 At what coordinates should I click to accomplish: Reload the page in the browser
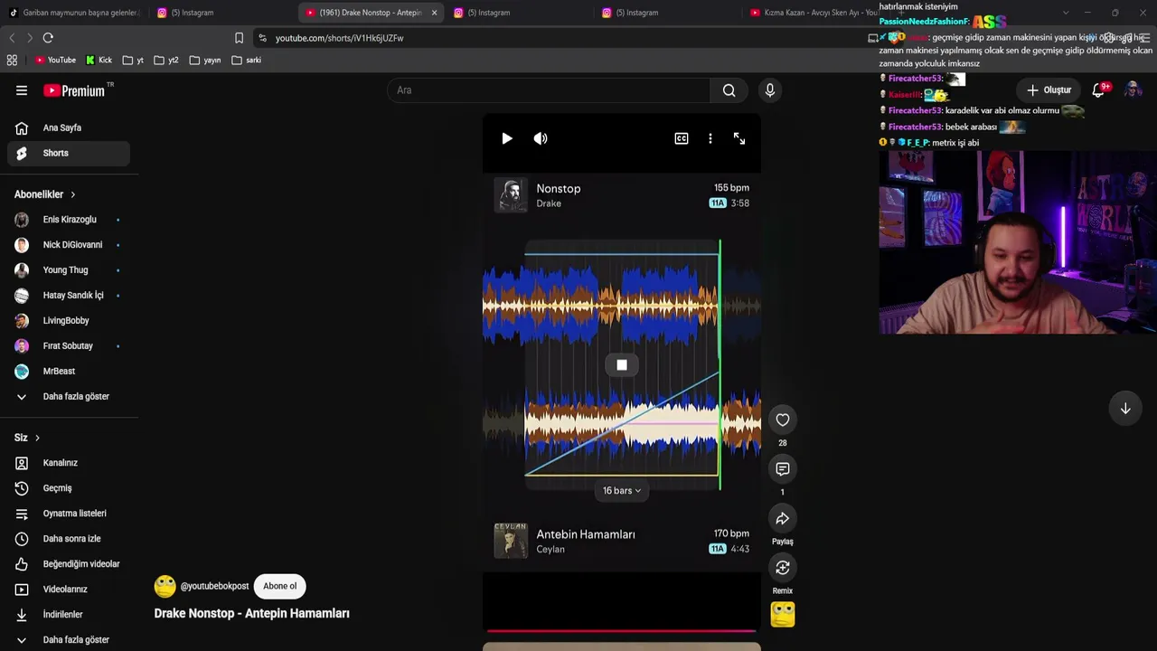click(48, 38)
